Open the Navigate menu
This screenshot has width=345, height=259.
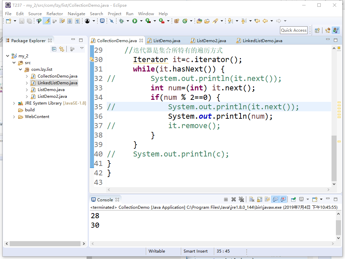[76, 13]
